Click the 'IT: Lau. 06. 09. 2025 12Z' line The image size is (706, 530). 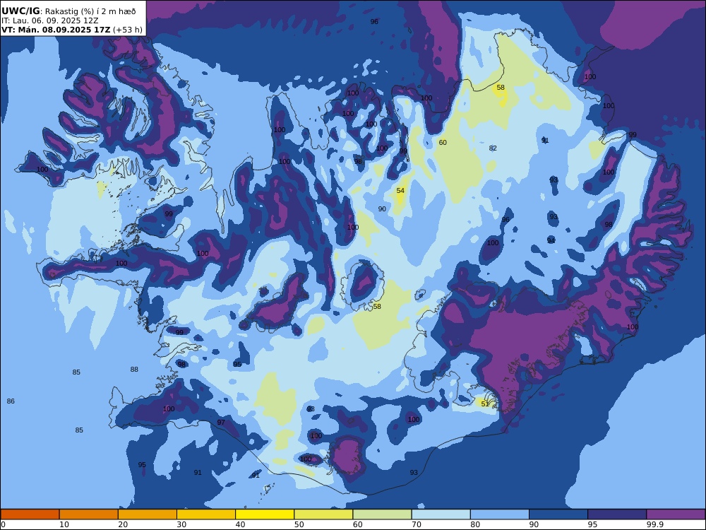pos(49,20)
